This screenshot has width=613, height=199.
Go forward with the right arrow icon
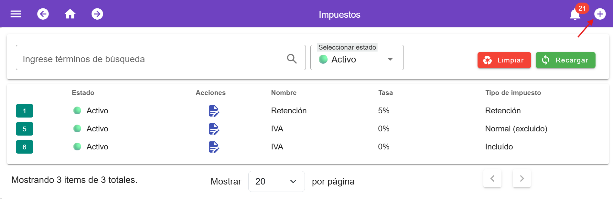click(97, 14)
